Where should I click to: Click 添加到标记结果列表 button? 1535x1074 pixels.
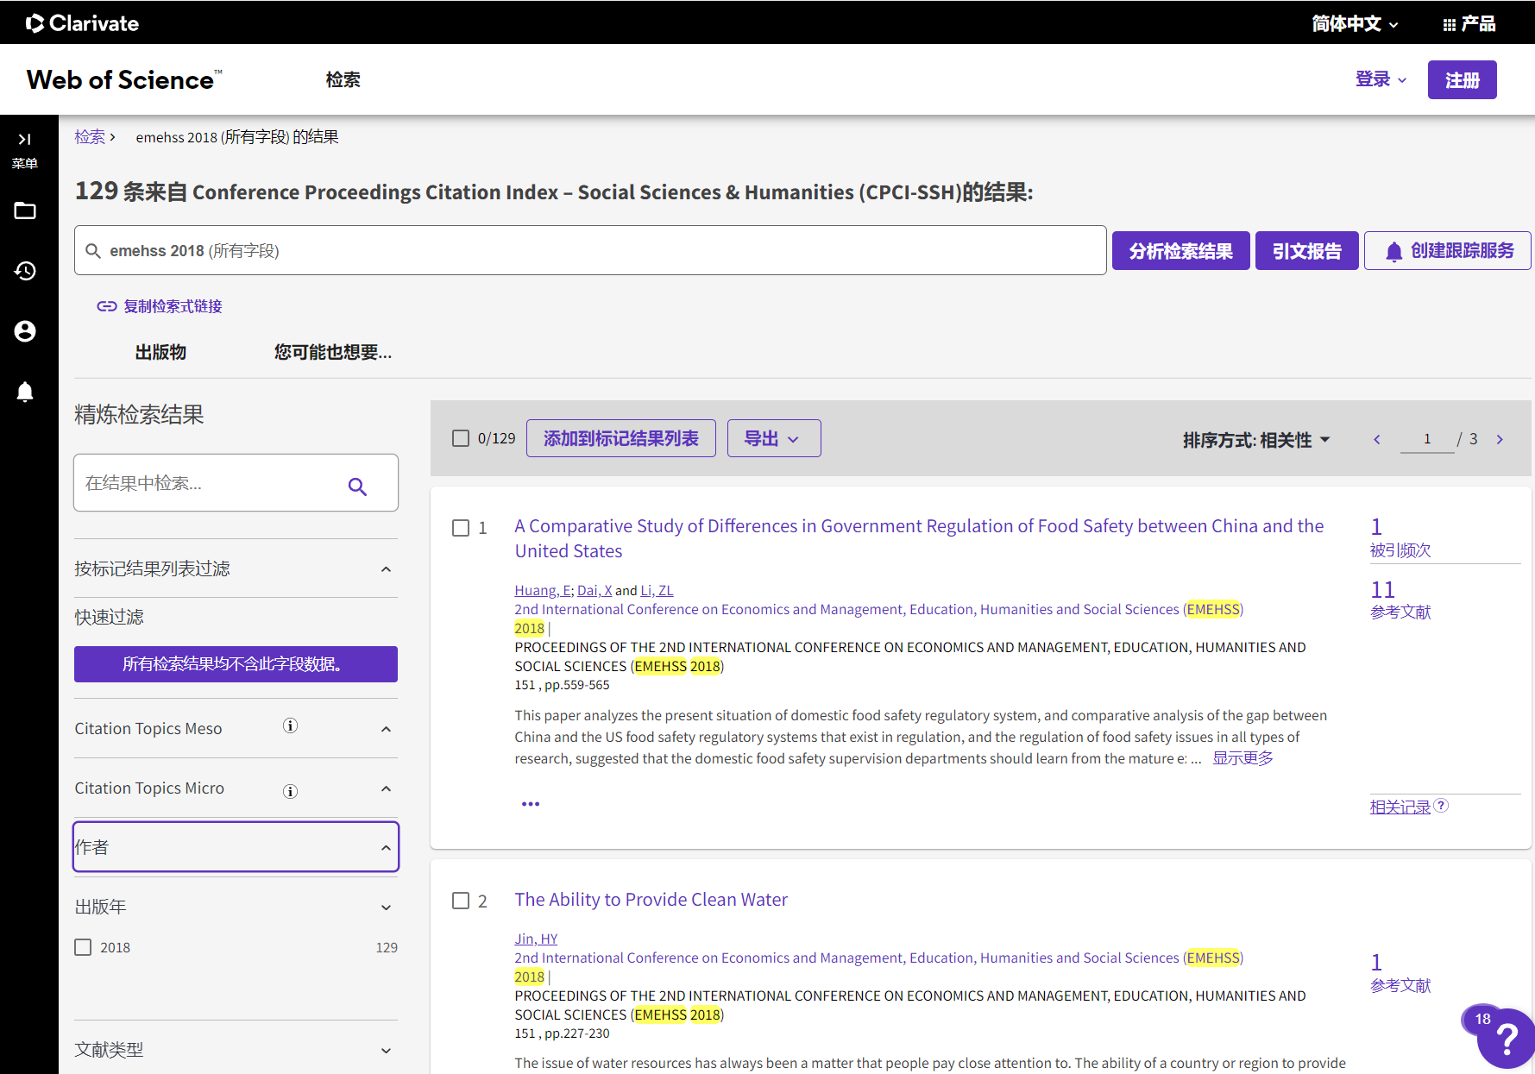point(620,438)
